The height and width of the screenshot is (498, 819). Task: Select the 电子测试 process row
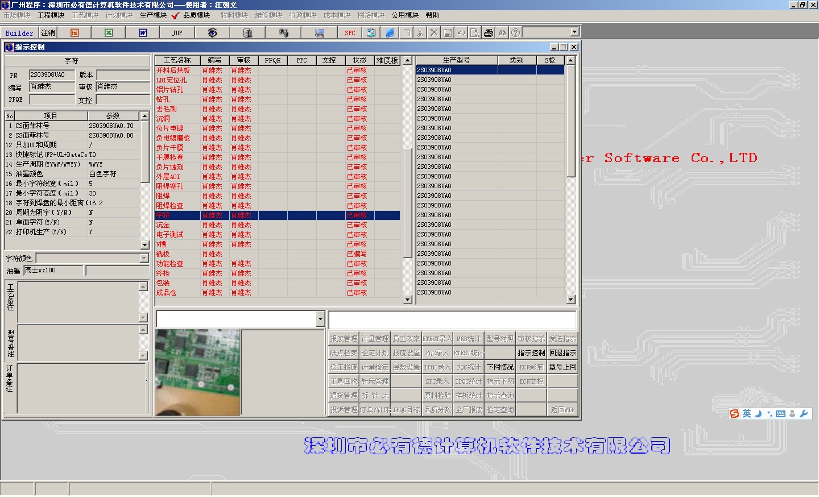(278, 235)
